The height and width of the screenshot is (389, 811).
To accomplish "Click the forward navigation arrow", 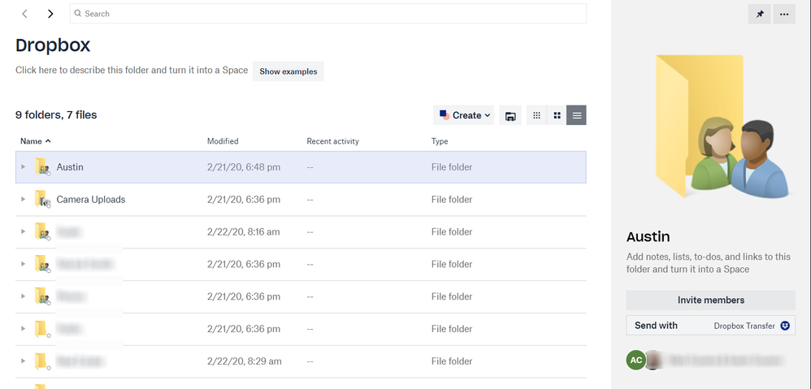I will pyautogui.click(x=50, y=14).
